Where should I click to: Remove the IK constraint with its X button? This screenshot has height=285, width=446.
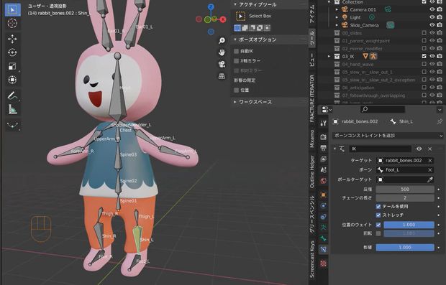pos(430,149)
